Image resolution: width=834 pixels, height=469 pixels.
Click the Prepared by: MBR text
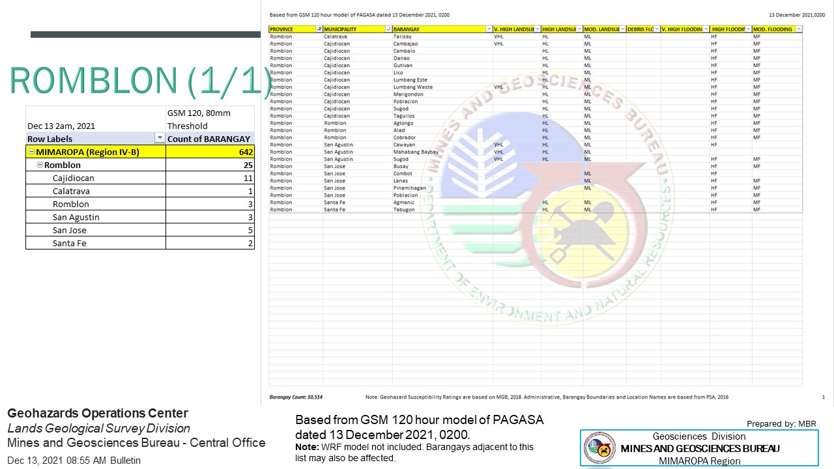(x=781, y=424)
